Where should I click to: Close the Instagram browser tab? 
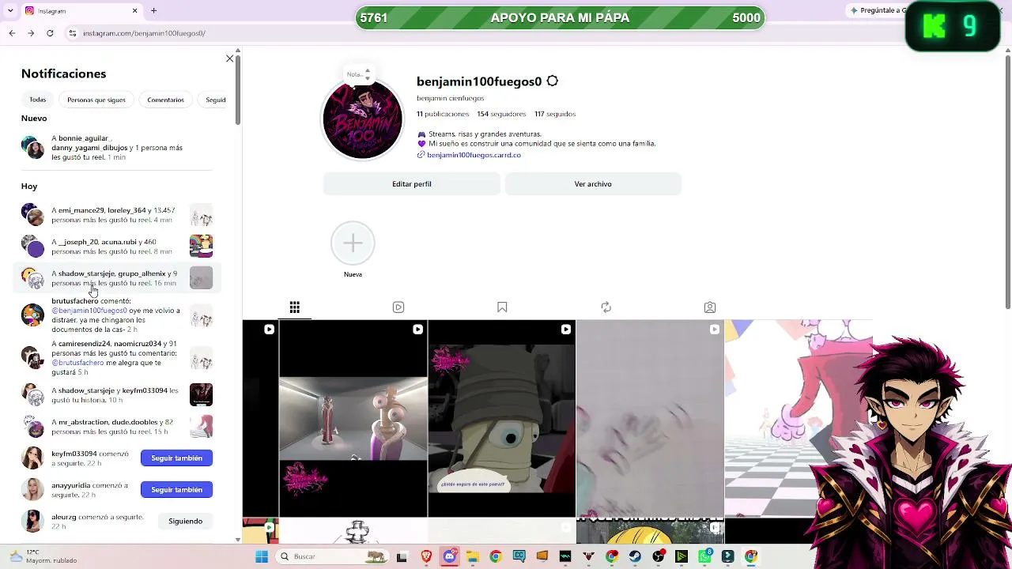[134, 11]
